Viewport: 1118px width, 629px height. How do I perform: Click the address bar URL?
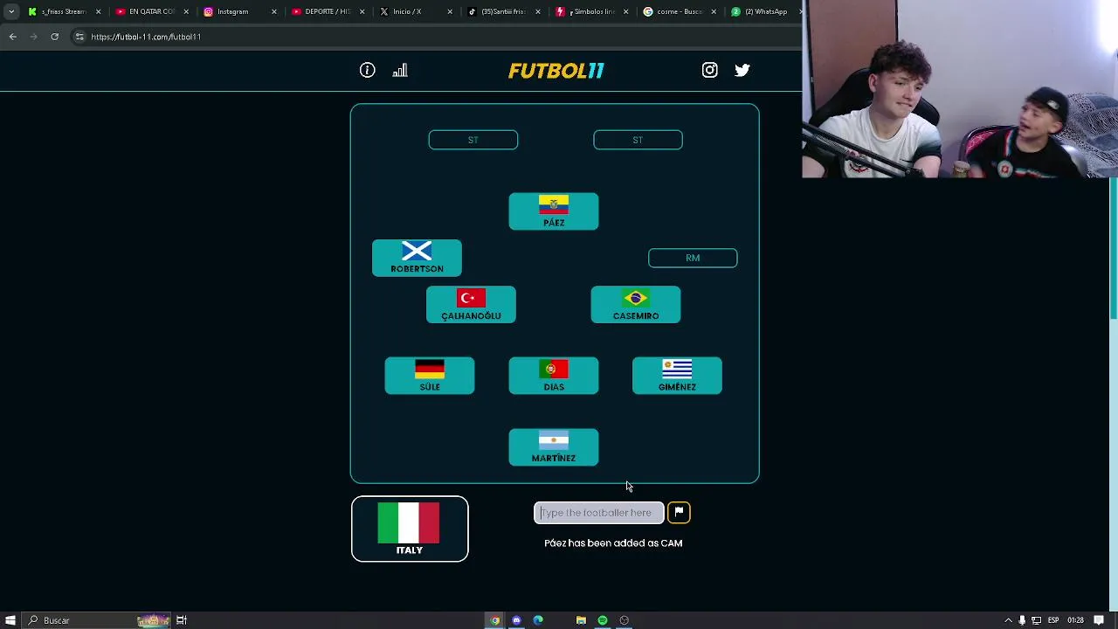coord(146,37)
